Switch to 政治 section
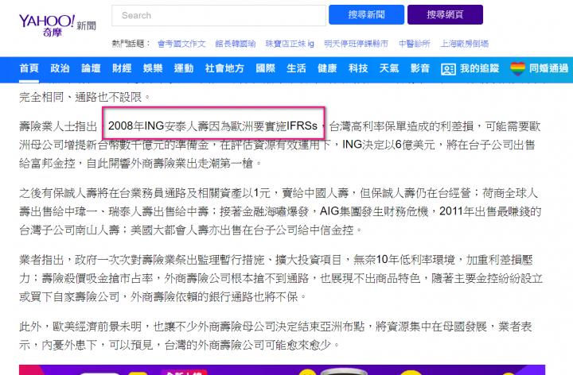 pyautogui.click(x=60, y=68)
